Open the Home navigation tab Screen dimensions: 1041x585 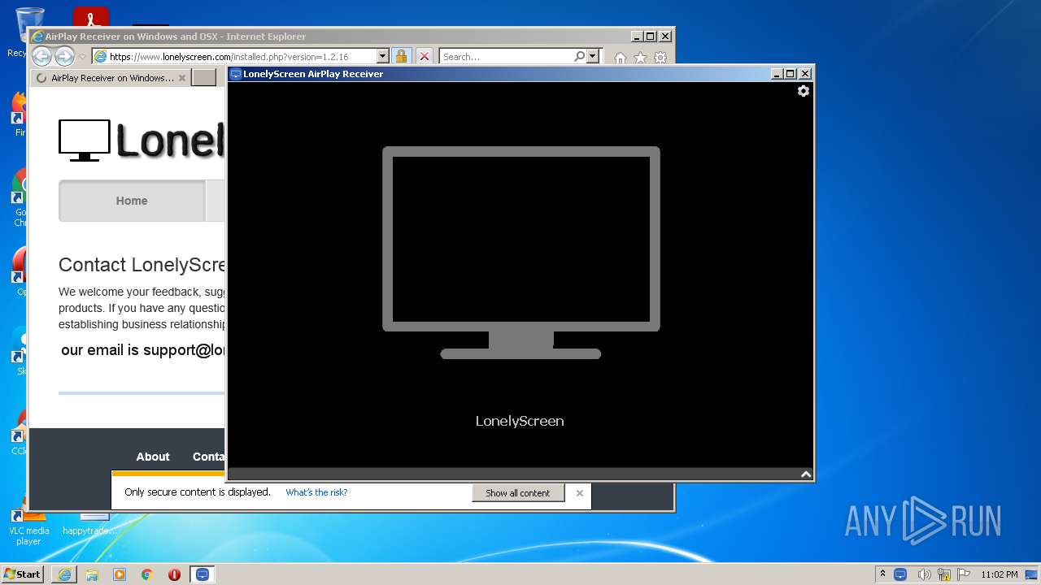click(132, 201)
